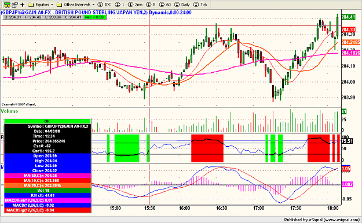This screenshot has width=362, height=223.
Task: Click the 16:00 time axis label
Action: (x=184, y=208)
